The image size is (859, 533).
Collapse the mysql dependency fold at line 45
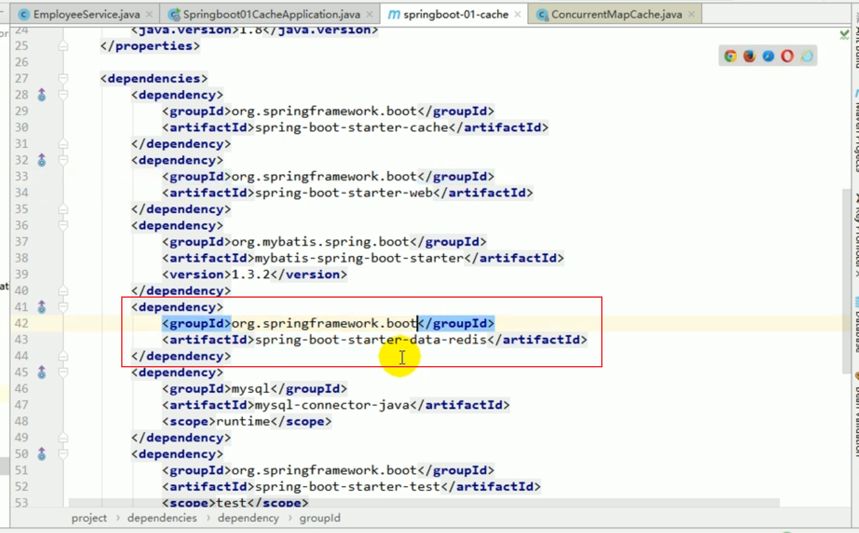(63, 372)
